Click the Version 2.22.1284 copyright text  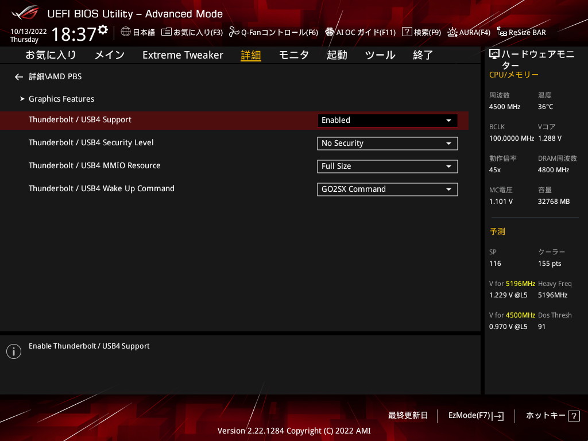(294, 431)
